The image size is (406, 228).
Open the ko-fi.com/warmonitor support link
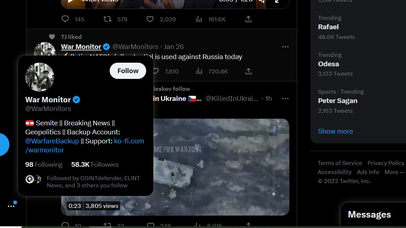(85, 146)
